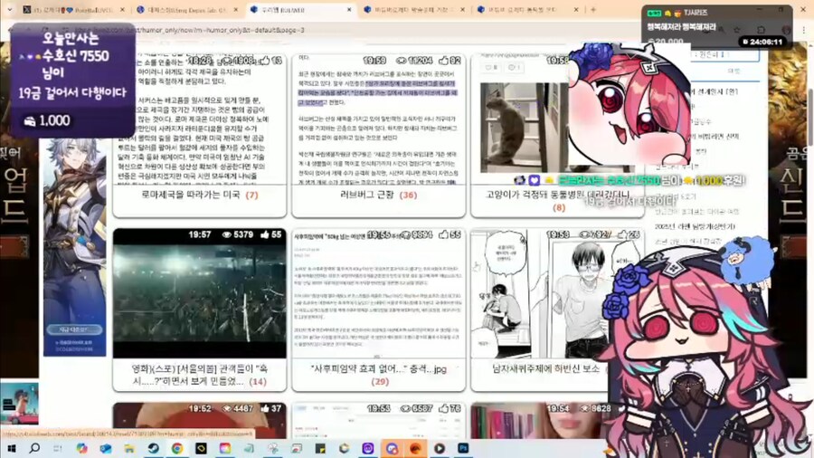Click the like count 92 on the lovebug post

450,61
